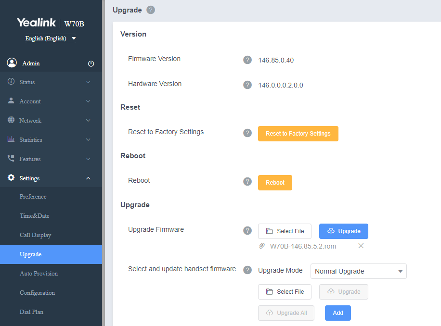Click the blue Add button

coord(338,313)
